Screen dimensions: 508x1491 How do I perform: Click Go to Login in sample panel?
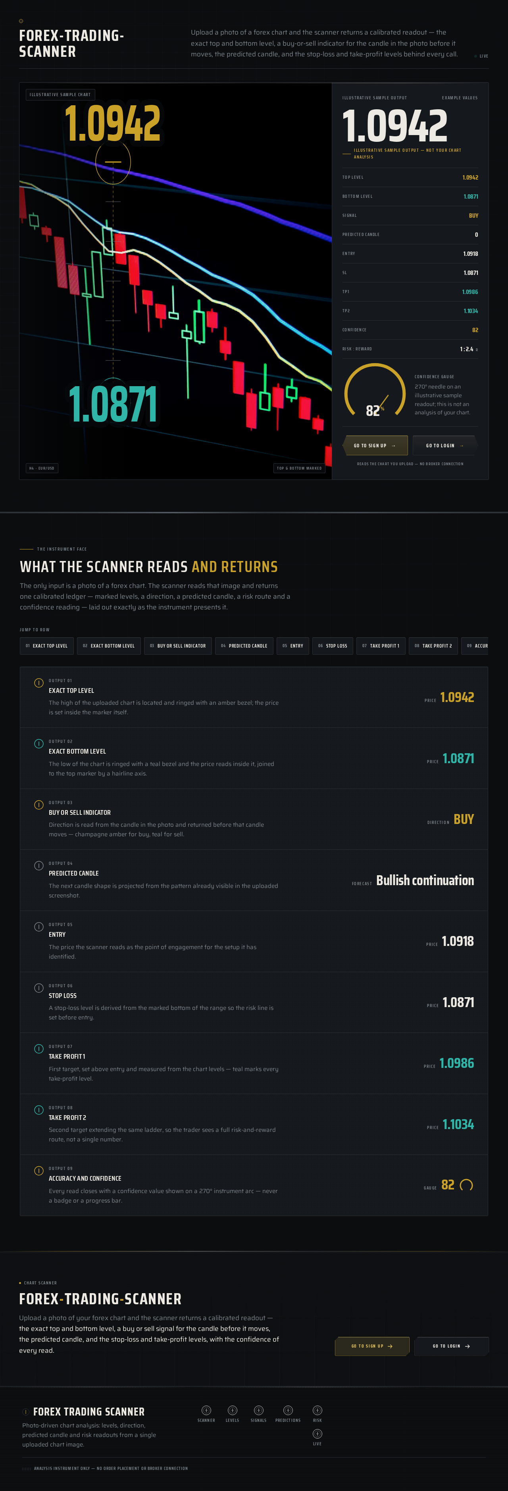click(x=445, y=446)
